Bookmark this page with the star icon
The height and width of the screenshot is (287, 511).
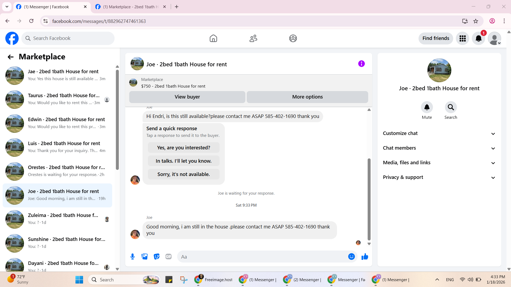point(476,21)
